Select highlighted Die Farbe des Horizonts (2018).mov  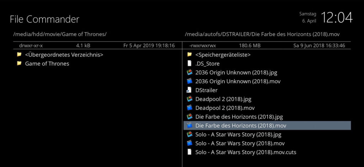[x=241, y=126]
